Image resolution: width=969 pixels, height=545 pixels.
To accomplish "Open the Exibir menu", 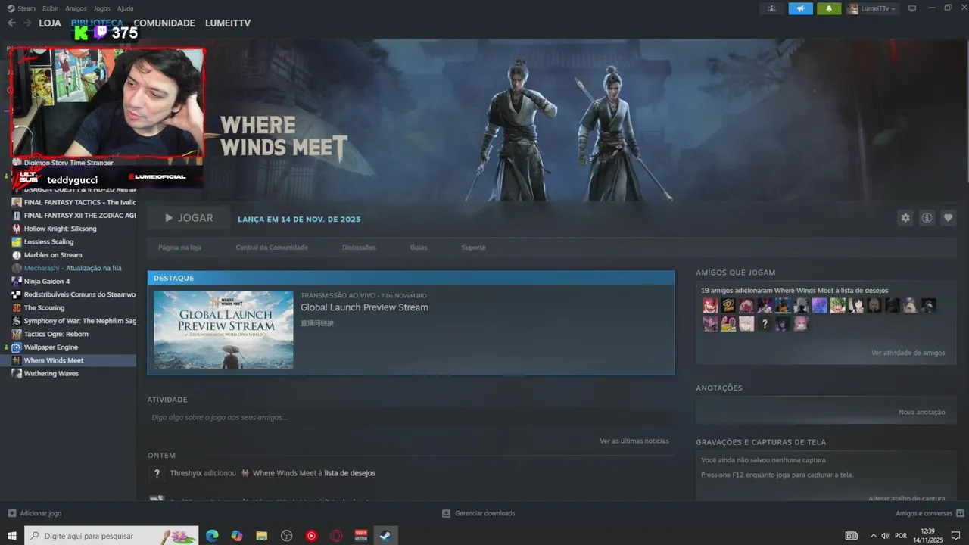I will pos(50,8).
